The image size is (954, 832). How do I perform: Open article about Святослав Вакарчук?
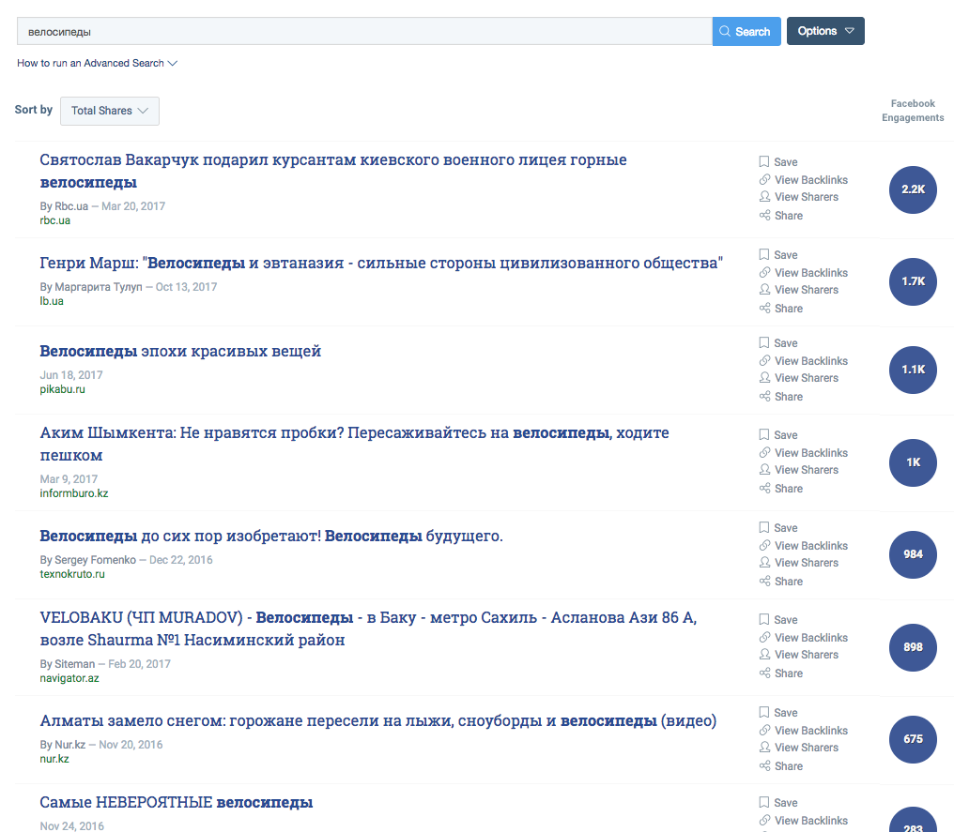click(332, 171)
